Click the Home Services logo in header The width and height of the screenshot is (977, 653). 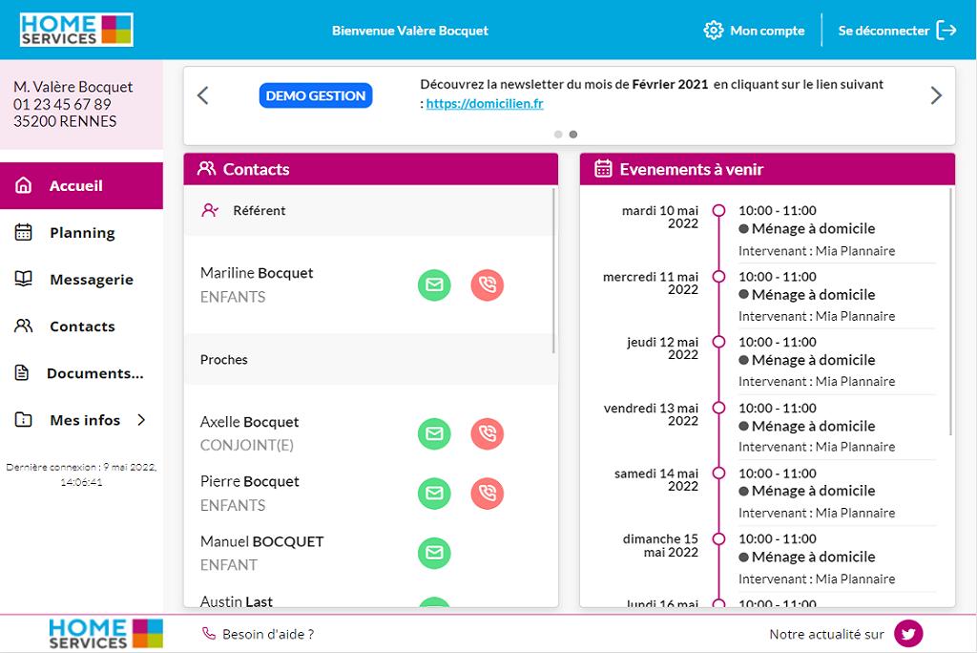point(76,30)
